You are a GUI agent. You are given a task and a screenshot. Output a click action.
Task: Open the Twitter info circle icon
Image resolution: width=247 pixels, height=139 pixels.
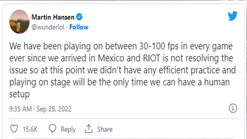coord(233,108)
